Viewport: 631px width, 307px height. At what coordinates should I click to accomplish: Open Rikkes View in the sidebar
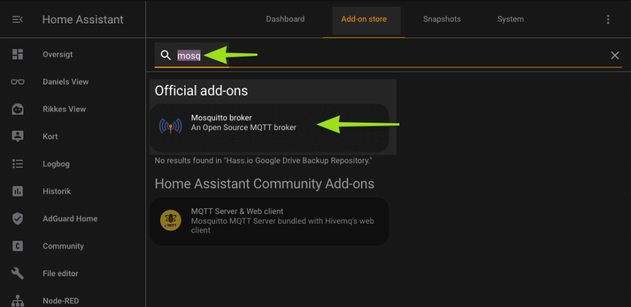pyautogui.click(x=73, y=109)
